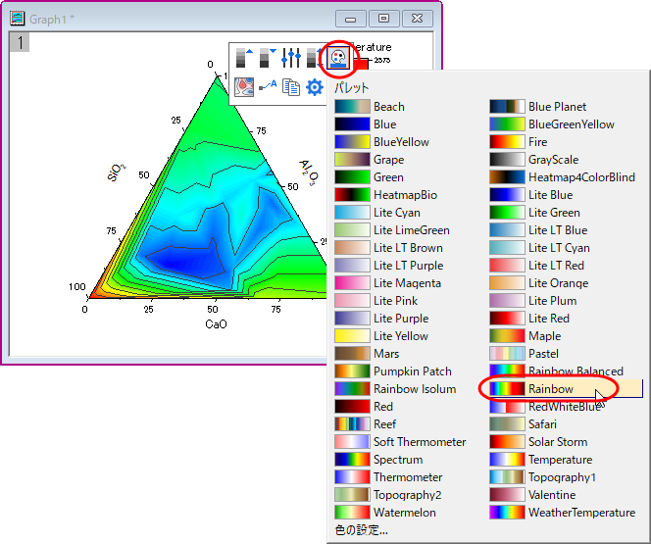This screenshot has width=651, height=544.
Task: Apply the Temperature palette
Action: [x=541, y=460]
